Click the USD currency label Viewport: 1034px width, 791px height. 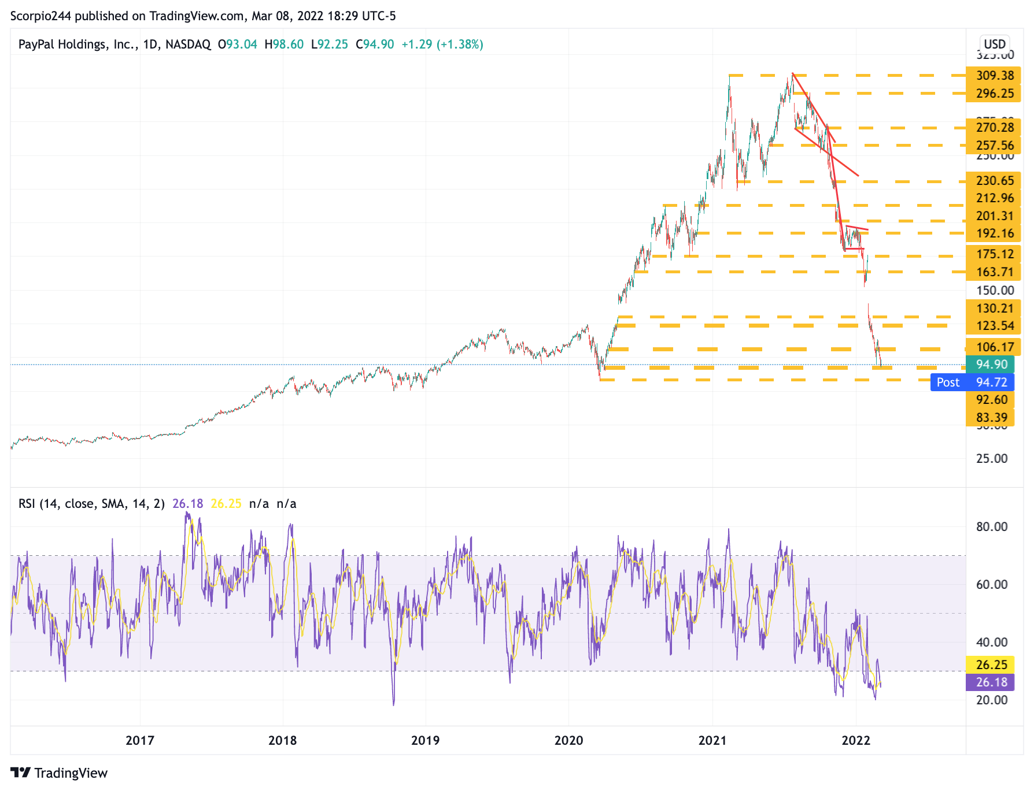(995, 44)
